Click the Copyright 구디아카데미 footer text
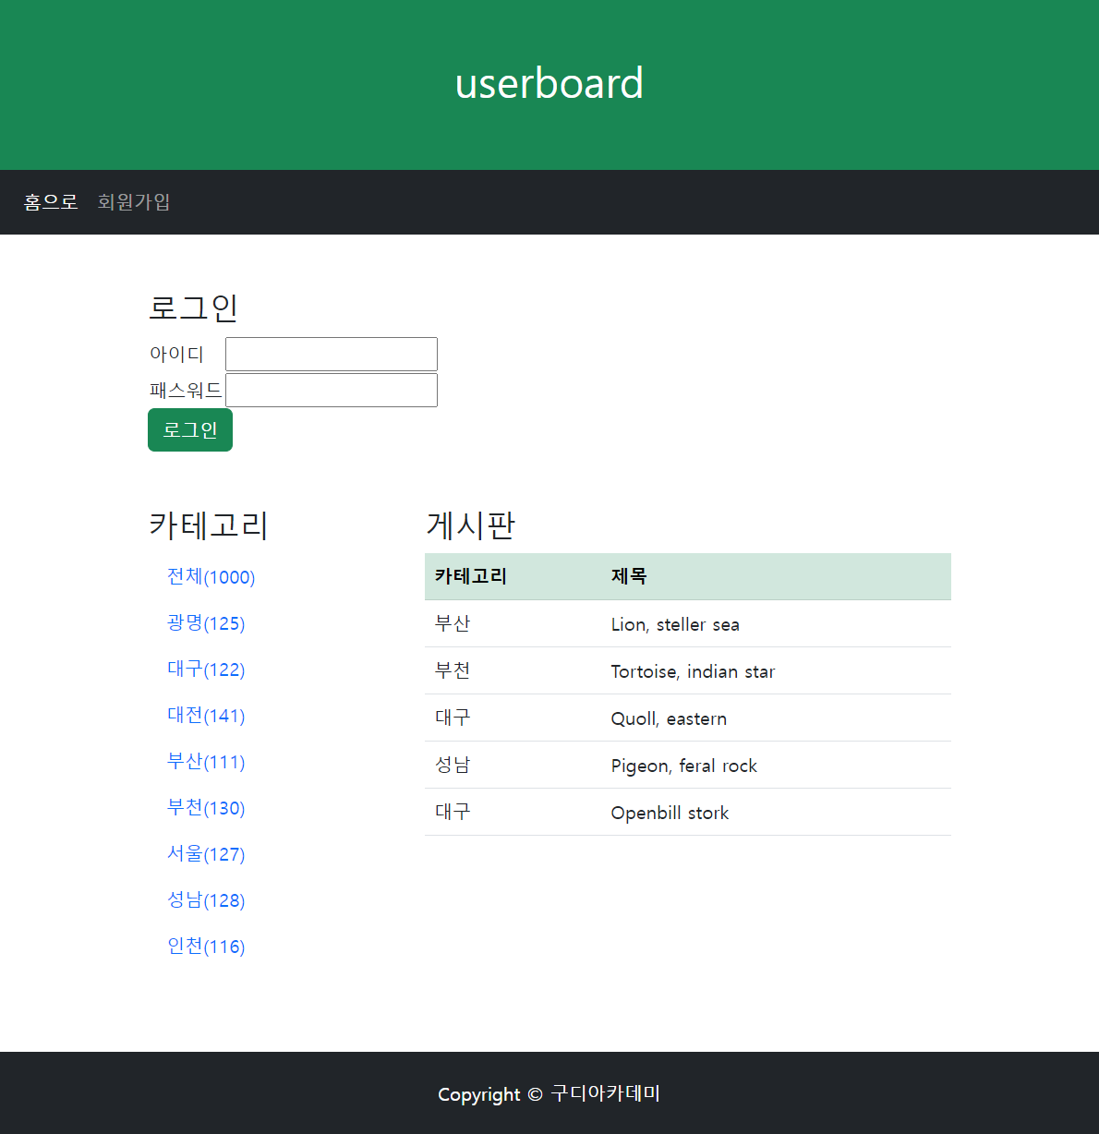The image size is (1099, 1134). [549, 1094]
